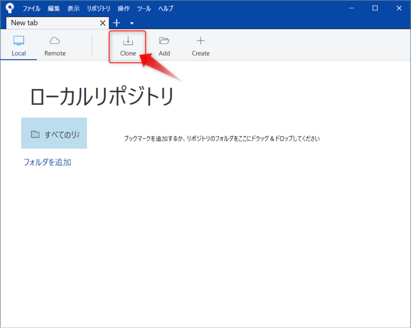Viewport: 411px width, 328px height.
Task: Select the すべてのリポジトリ folder item
Action: click(54, 133)
